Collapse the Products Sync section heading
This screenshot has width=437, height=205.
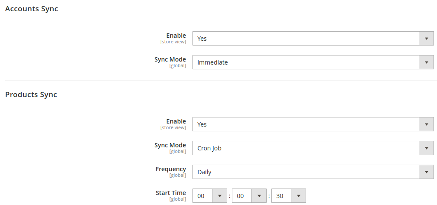(31, 95)
